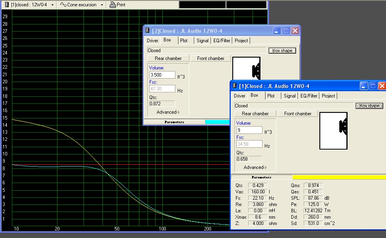Viewport: 386px width, 238px height.
Task: Click Volume field showing 3.500
Action: tap(162, 75)
